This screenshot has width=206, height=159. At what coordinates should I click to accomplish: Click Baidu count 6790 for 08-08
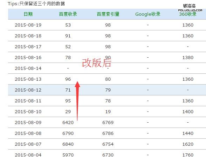pyautogui.click(x=68, y=133)
